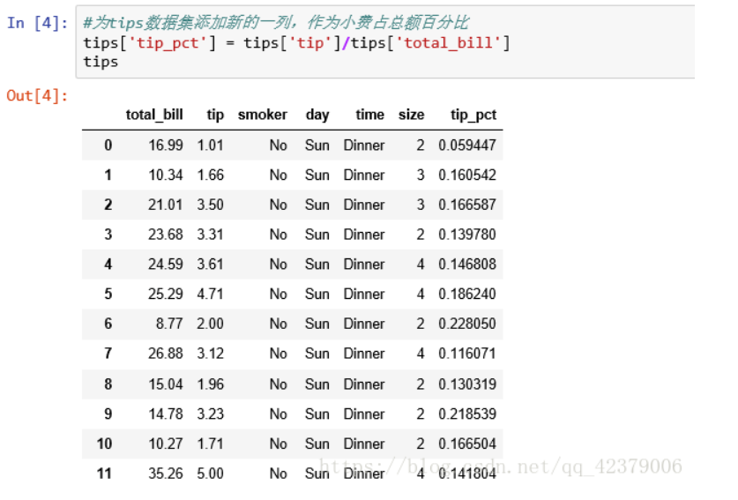This screenshot has width=738, height=500.
Task: Select tip value 1.66
Action: [211, 175]
